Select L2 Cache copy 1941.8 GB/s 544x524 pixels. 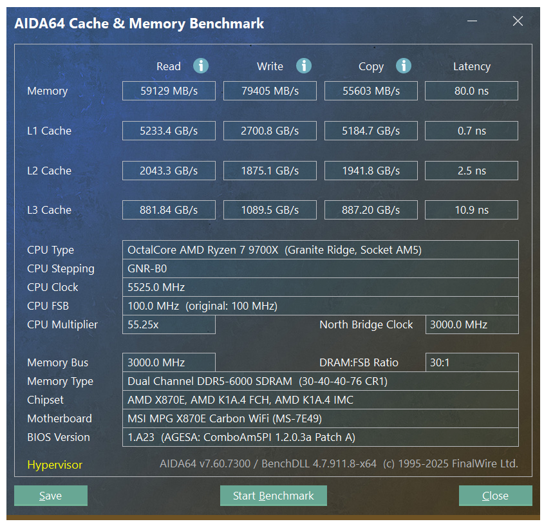(371, 171)
